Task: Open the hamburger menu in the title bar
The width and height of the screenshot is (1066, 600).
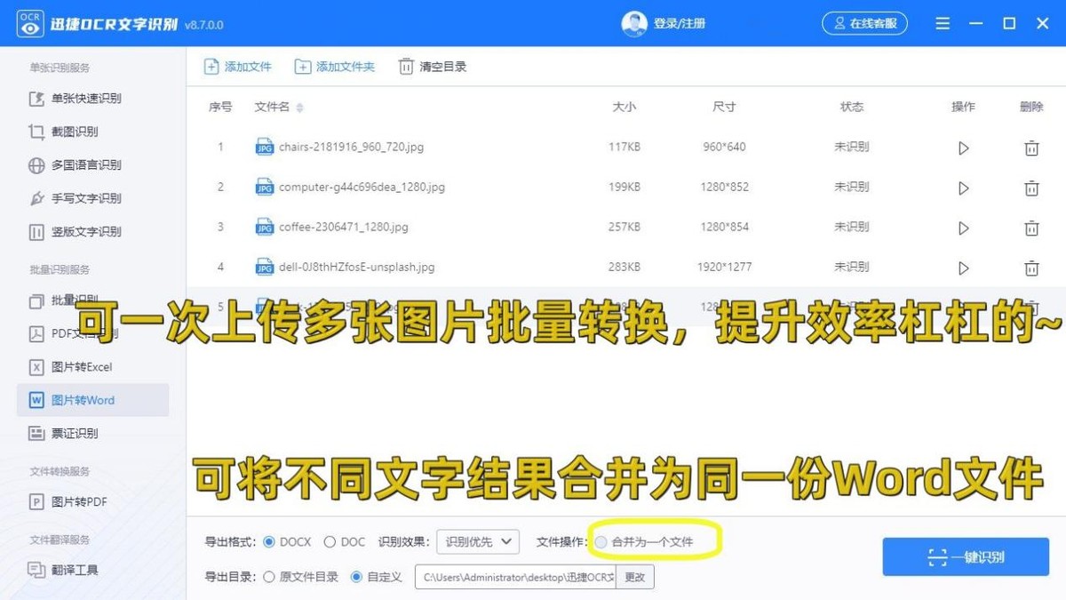Action: 943,23
